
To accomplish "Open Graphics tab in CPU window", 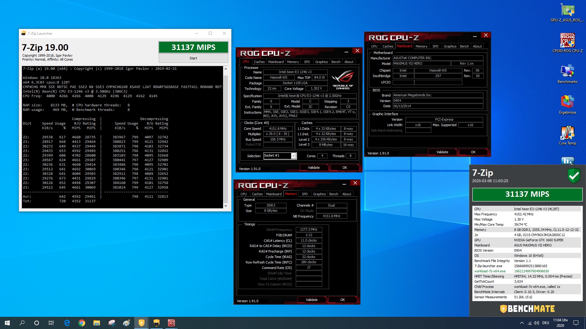I will [321, 62].
